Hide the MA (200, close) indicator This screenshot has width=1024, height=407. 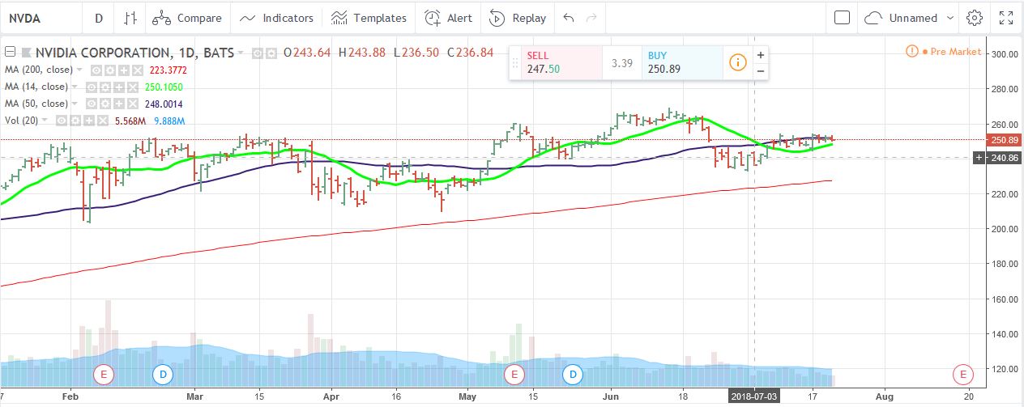[96, 70]
